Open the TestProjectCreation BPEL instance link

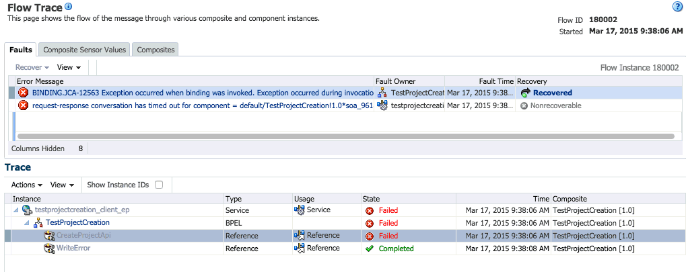[77, 222]
